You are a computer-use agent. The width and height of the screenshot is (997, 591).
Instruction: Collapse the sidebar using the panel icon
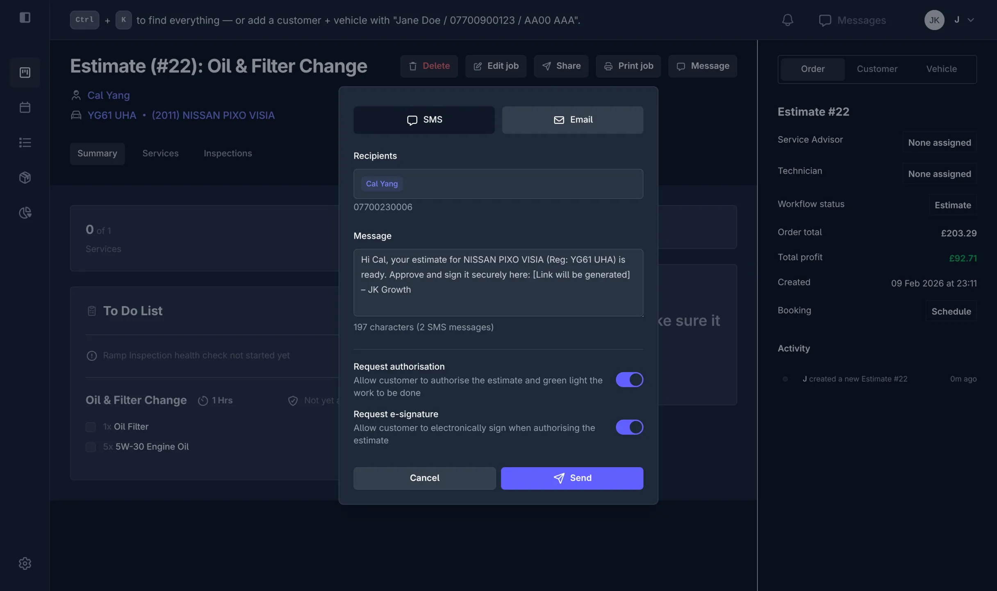(x=26, y=18)
